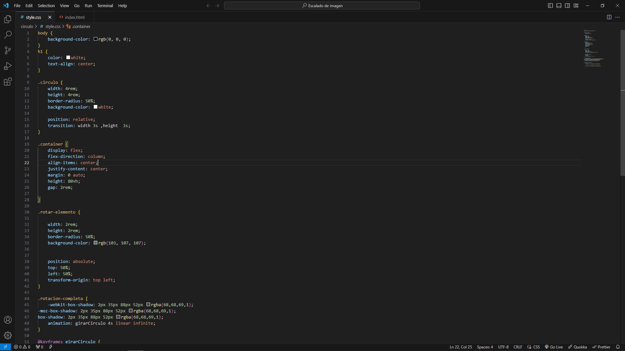Click the Prettier status item
Image resolution: width=625 pixels, height=351 pixels.
click(x=601, y=347)
